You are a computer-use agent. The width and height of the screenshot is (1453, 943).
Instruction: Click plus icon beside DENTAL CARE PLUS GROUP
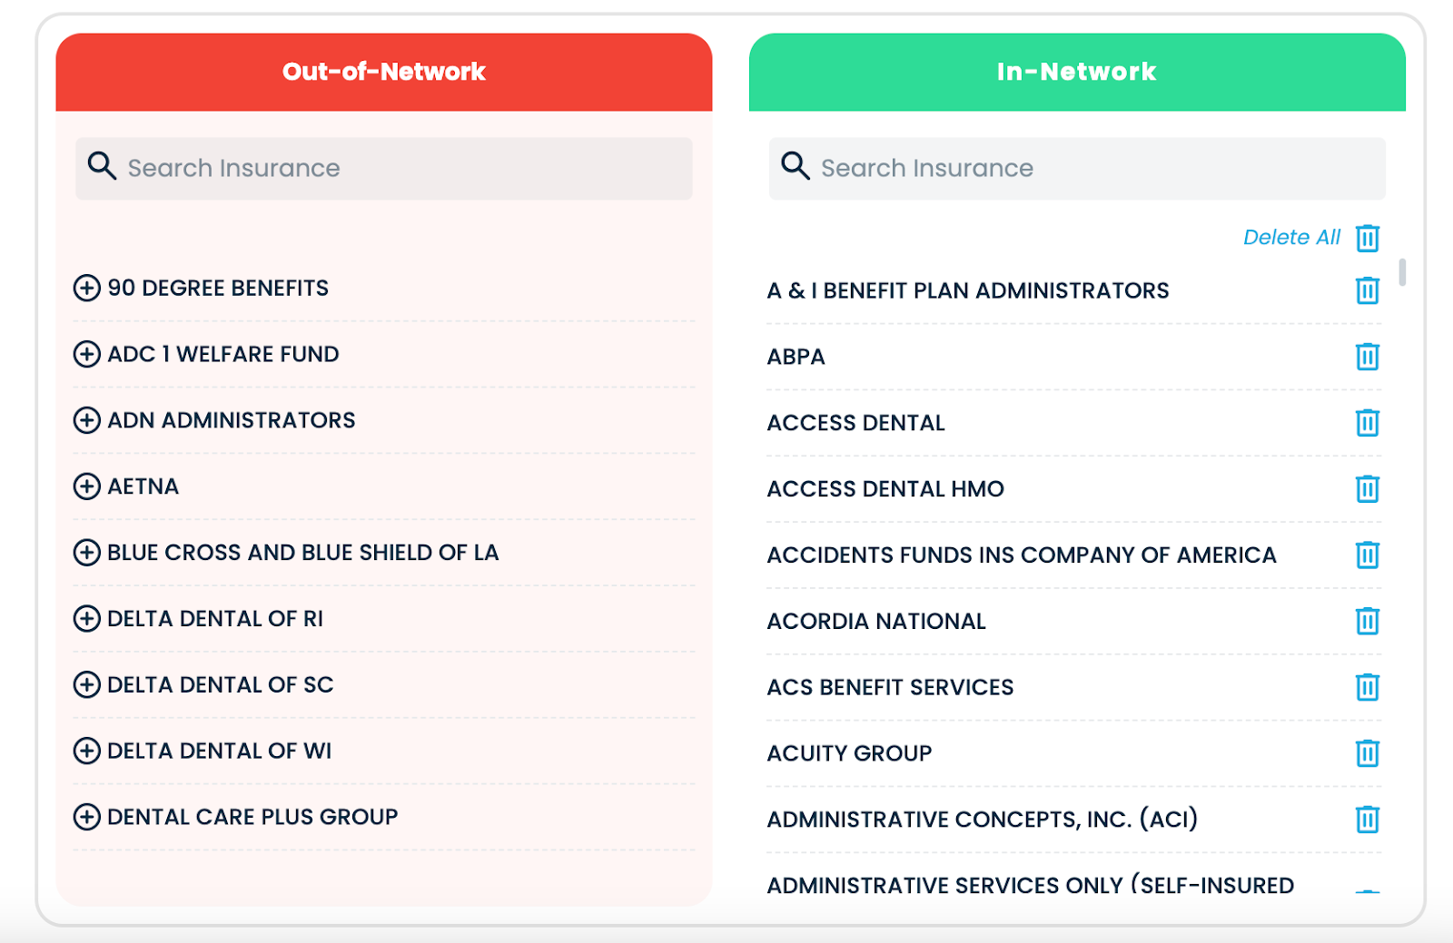(86, 817)
